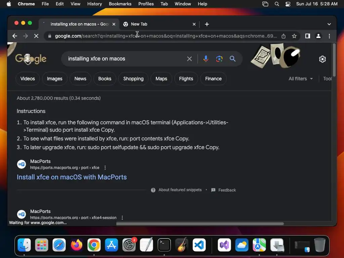Open Chrome three-dot menu

pyautogui.click(x=329, y=36)
